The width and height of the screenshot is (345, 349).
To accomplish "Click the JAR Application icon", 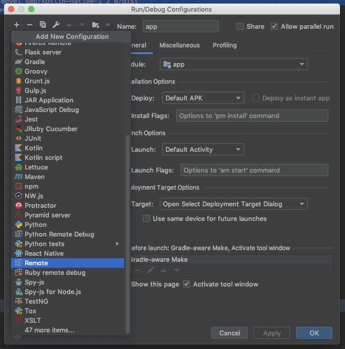I will pyautogui.click(x=19, y=100).
